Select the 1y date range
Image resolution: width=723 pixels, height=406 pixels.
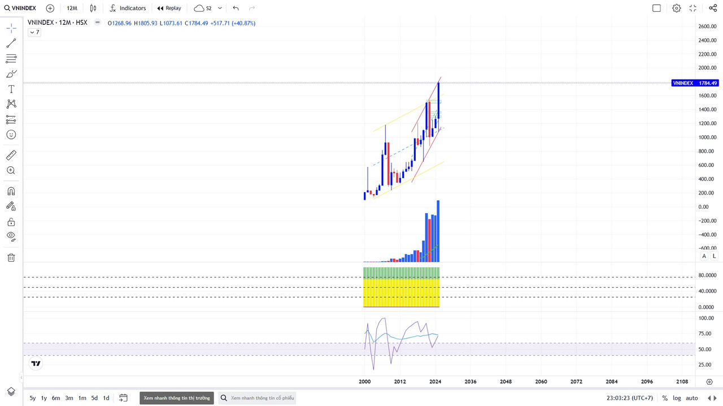point(44,398)
